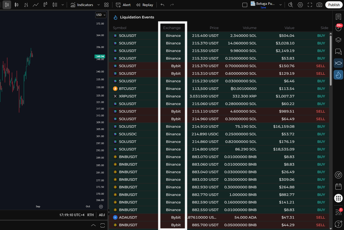Toggle the ADJ adjustment setting
This screenshot has width=344, height=230.
click(x=102, y=215)
